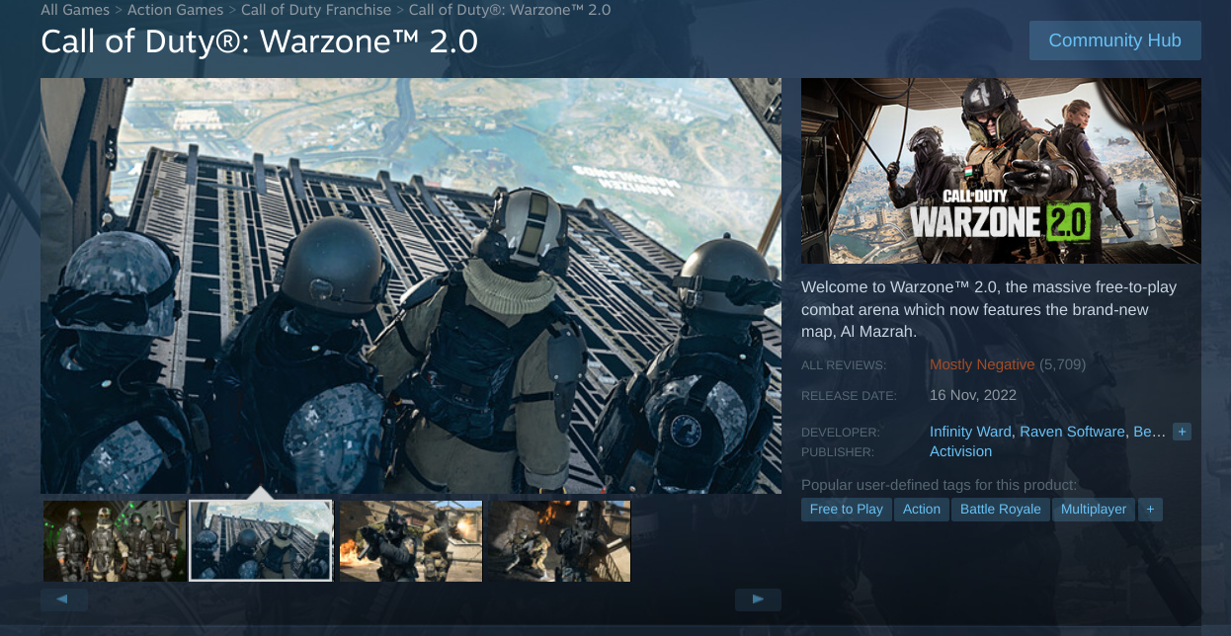
Task: Expand tags with plus button
Action: tap(1150, 510)
